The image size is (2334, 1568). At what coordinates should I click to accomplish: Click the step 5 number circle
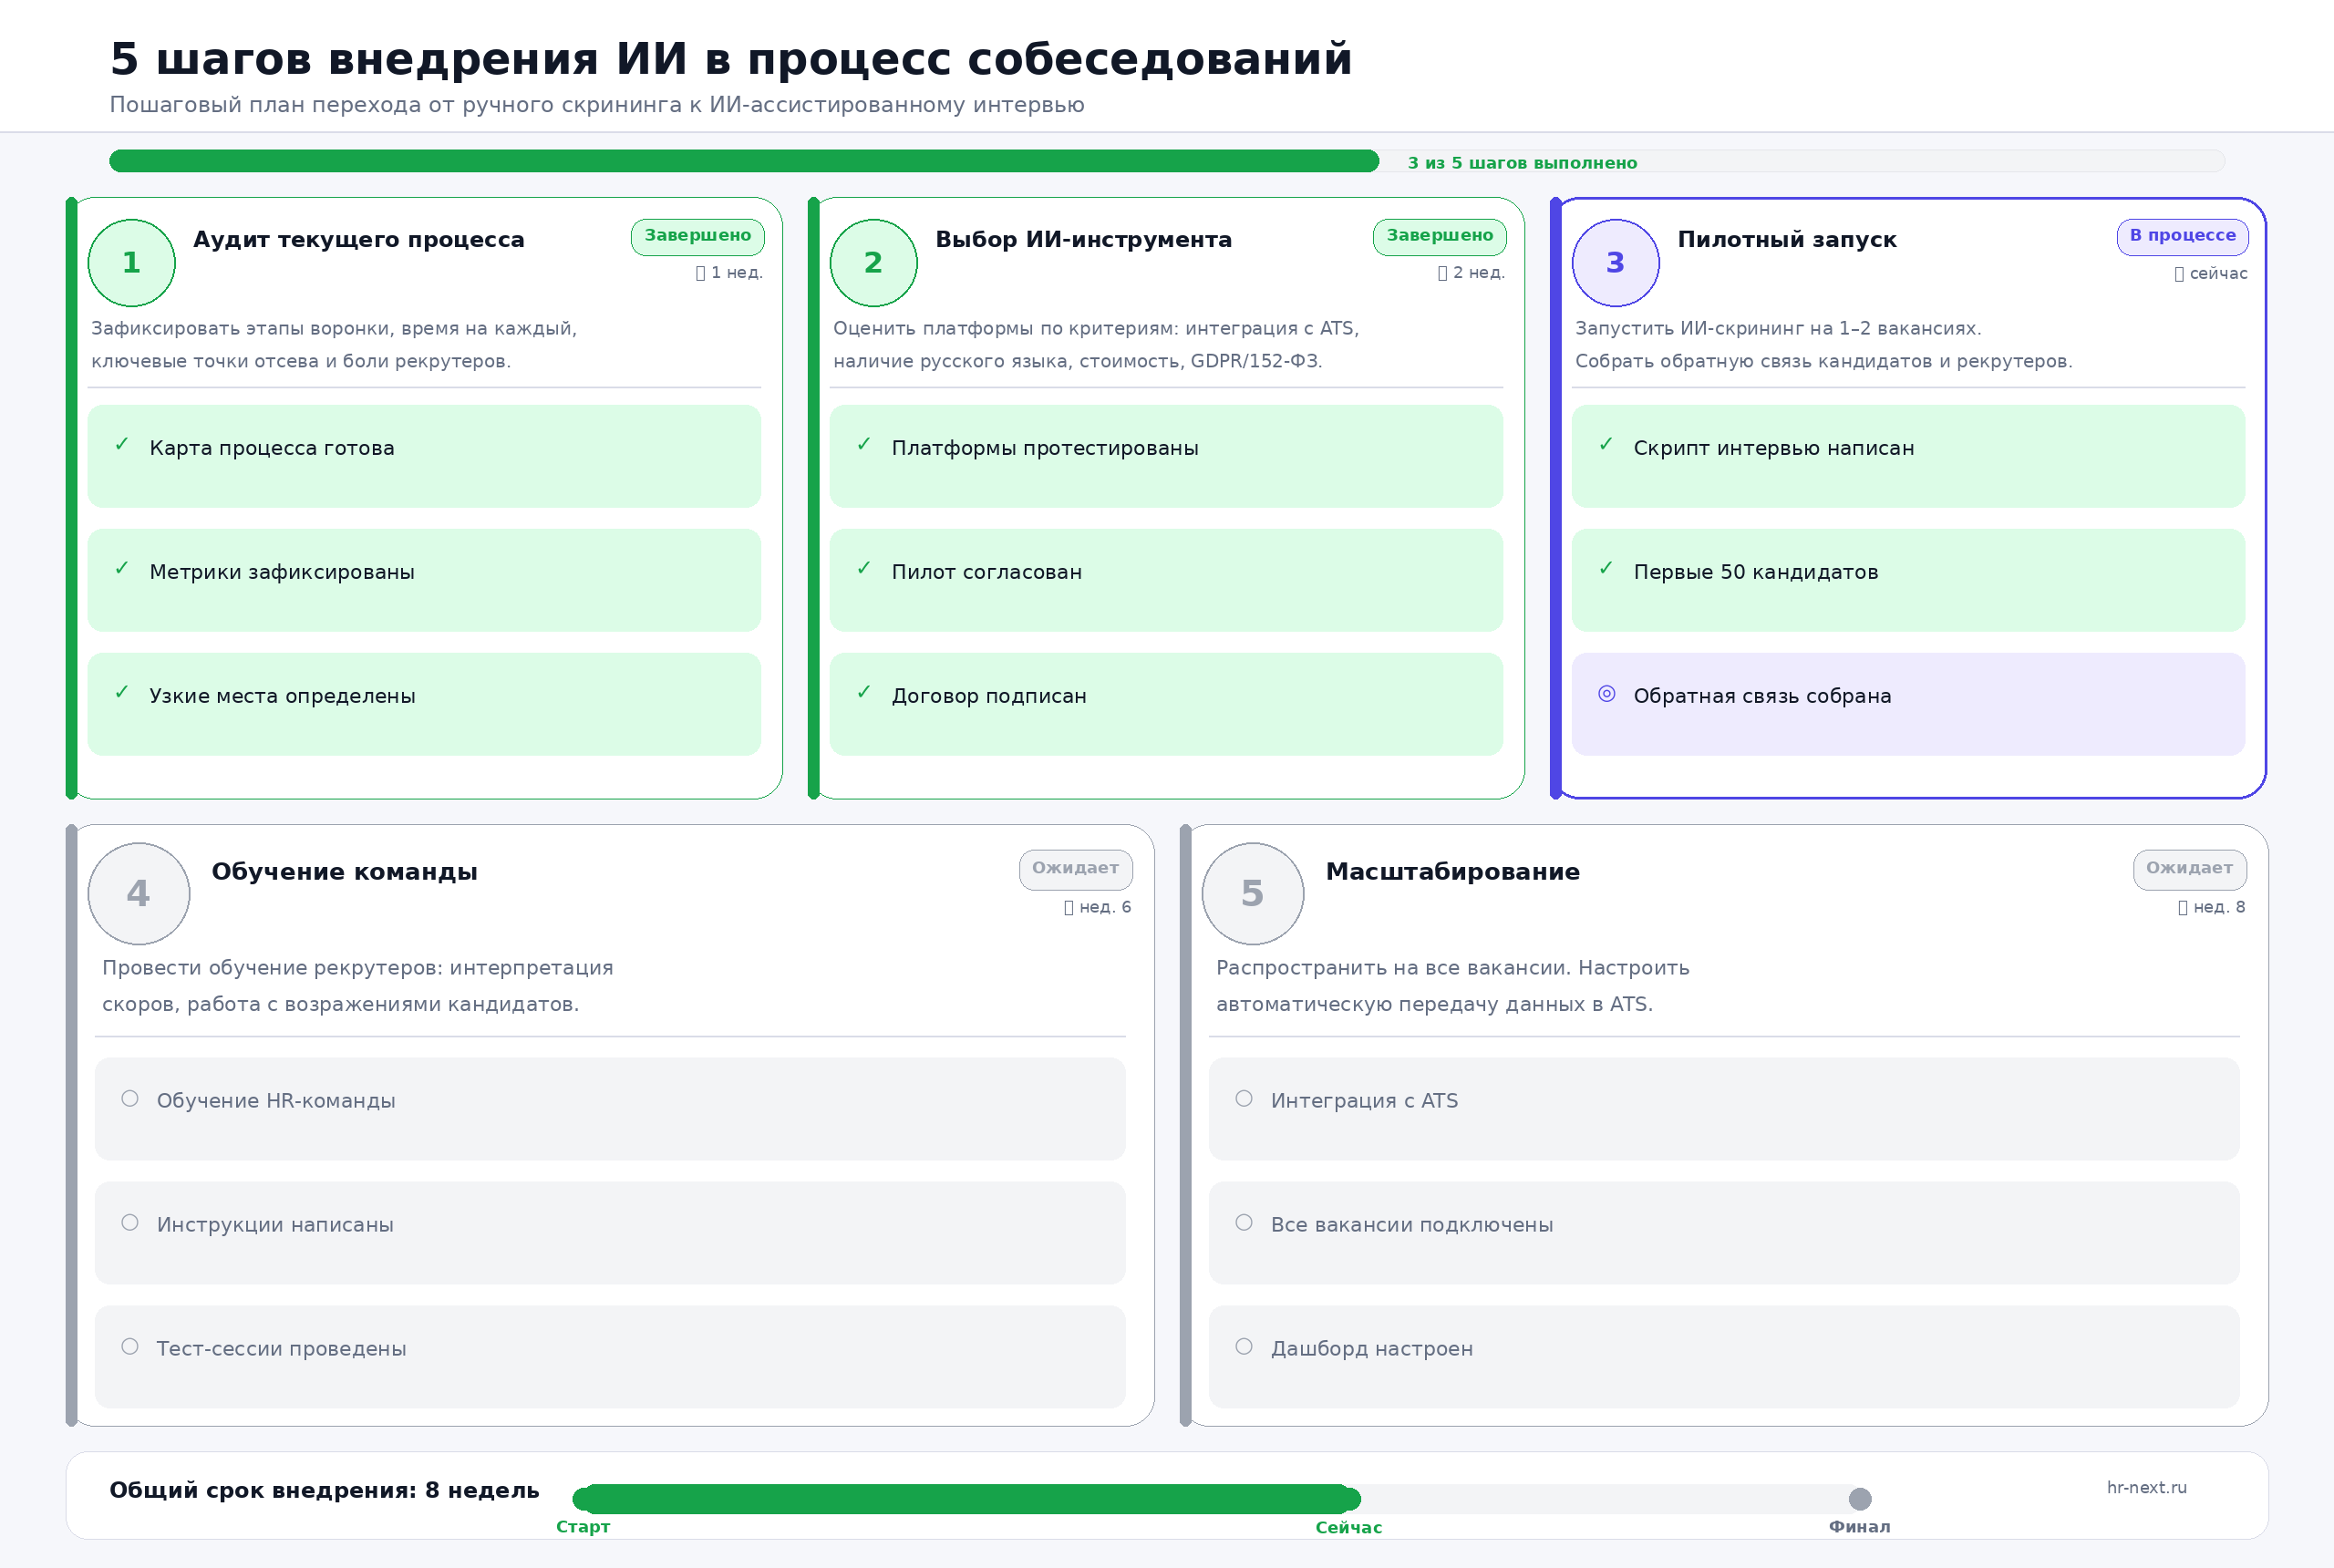click(x=1253, y=894)
